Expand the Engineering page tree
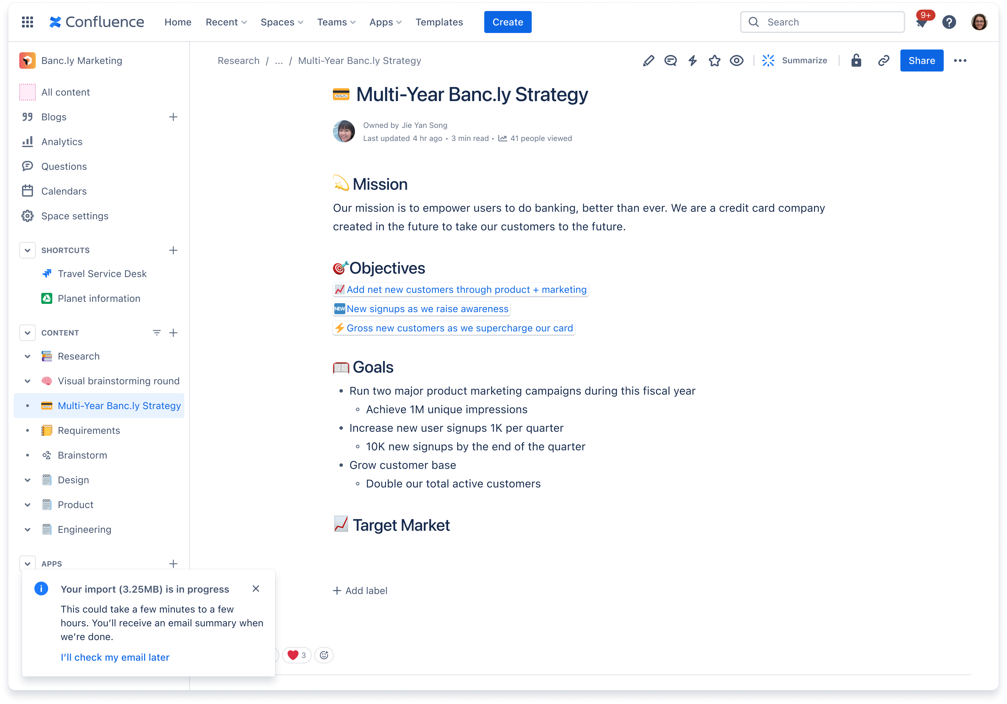1007x704 pixels. point(28,529)
